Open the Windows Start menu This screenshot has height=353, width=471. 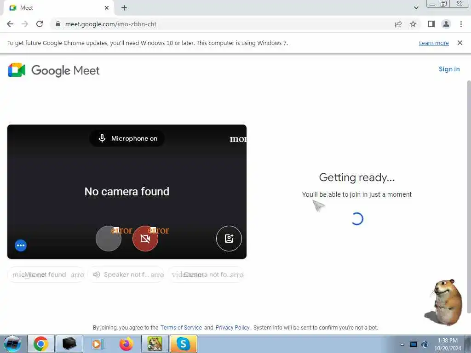coord(12,344)
